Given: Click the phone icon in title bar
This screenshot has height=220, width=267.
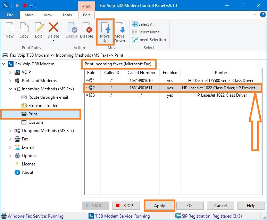Looking at the screenshot, I should [x=6, y=5].
